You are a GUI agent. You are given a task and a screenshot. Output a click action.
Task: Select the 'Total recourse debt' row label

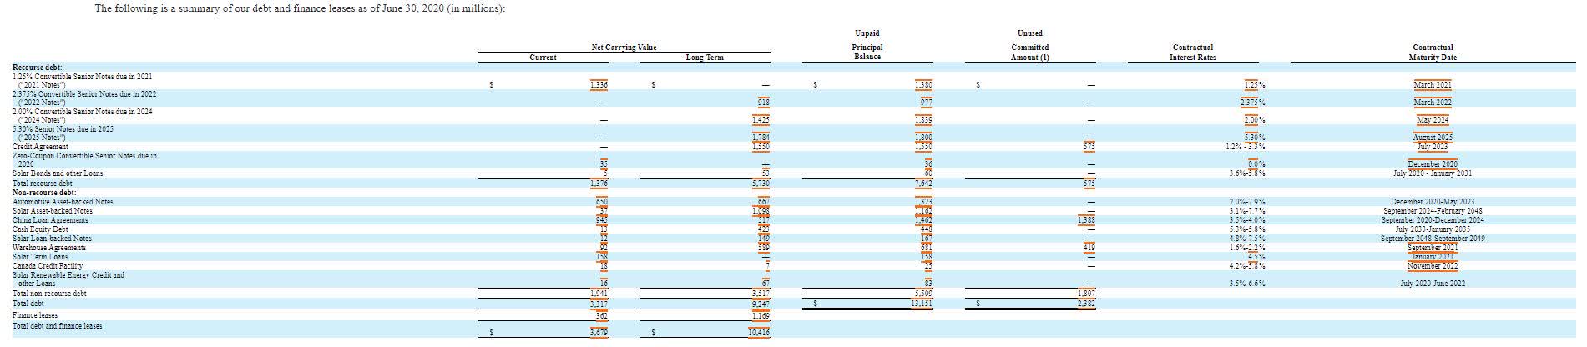point(43,183)
